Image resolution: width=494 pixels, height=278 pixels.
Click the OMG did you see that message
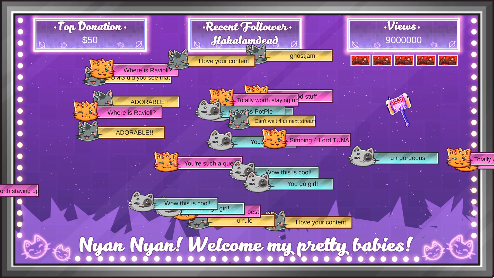[141, 80]
